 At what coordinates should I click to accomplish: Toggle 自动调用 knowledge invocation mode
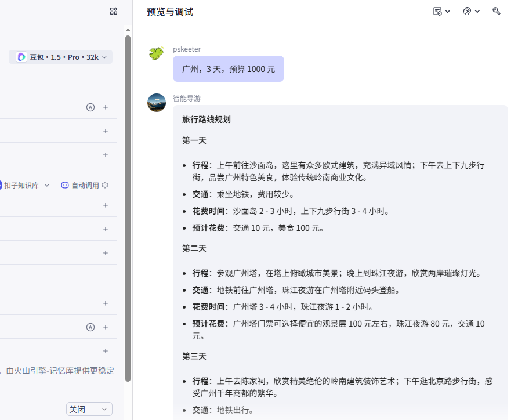tap(85, 184)
